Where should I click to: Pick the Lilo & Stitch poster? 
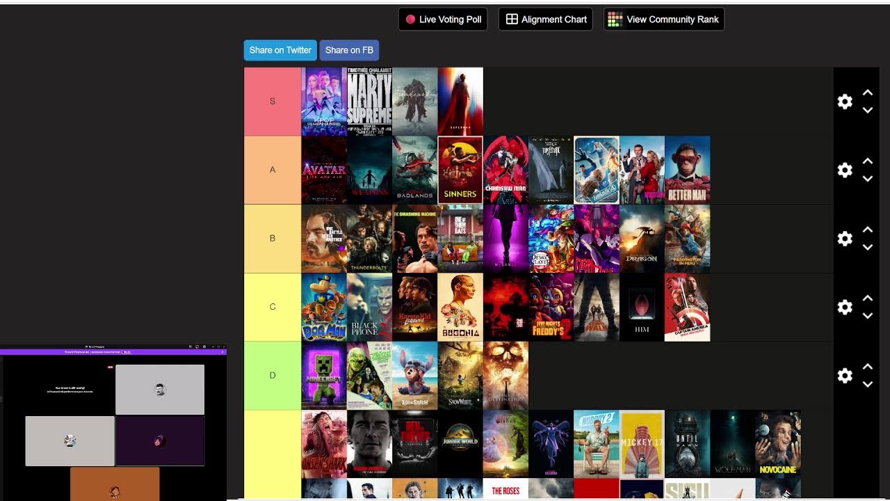pos(415,376)
